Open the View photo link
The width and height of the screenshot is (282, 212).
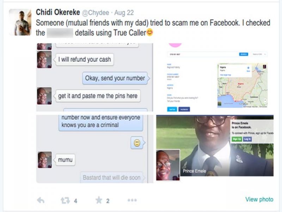259,199
